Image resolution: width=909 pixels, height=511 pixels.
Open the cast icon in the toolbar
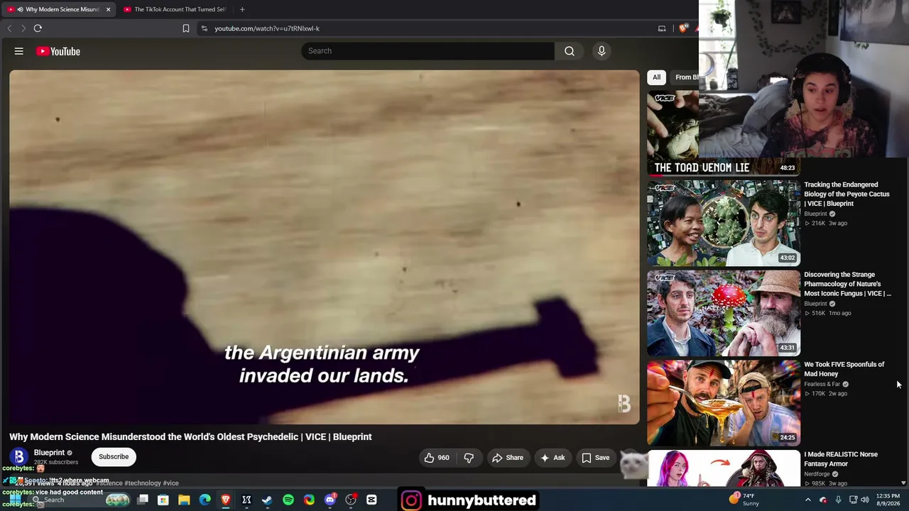click(x=662, y=28)
